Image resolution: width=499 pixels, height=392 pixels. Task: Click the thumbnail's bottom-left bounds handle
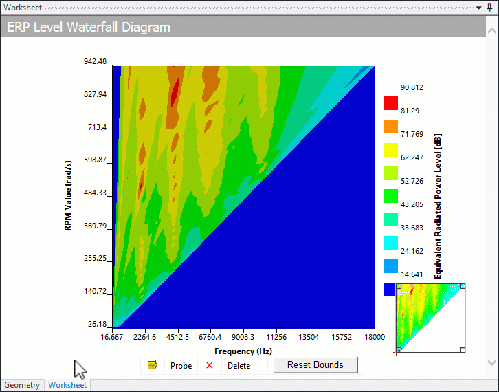tap(399, 350)
